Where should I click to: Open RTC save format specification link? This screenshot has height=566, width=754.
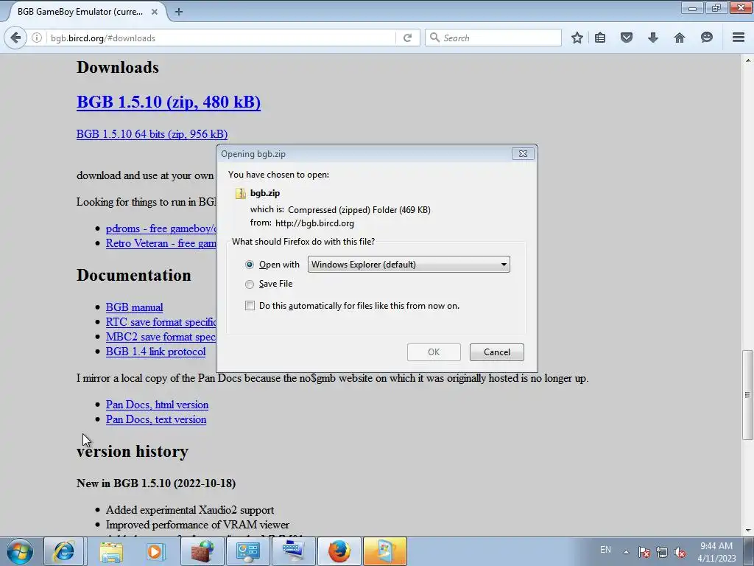tap(161, 322)
